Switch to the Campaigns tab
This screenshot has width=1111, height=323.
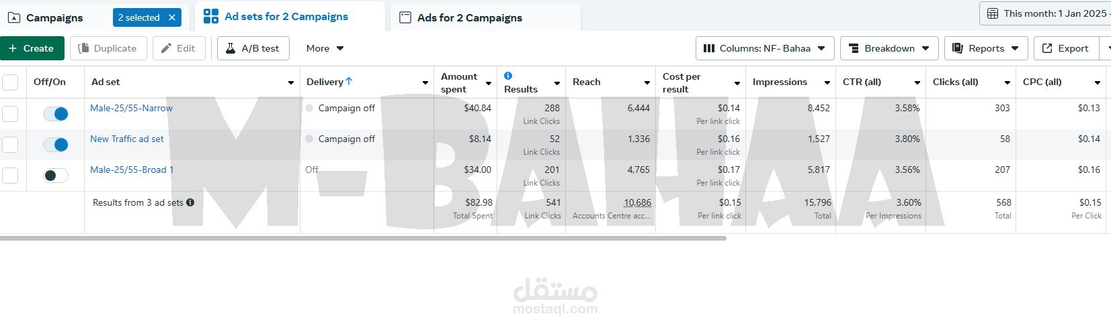46,17
